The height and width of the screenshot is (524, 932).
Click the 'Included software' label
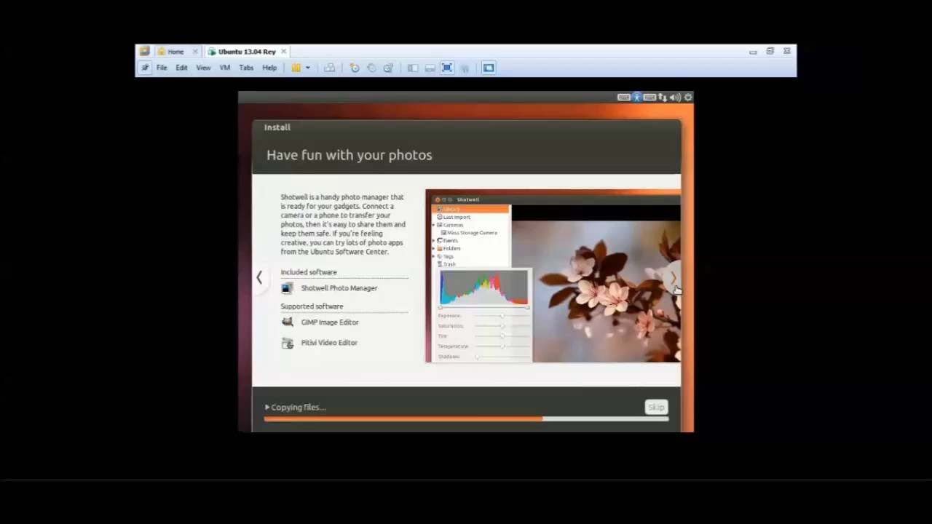309,272
